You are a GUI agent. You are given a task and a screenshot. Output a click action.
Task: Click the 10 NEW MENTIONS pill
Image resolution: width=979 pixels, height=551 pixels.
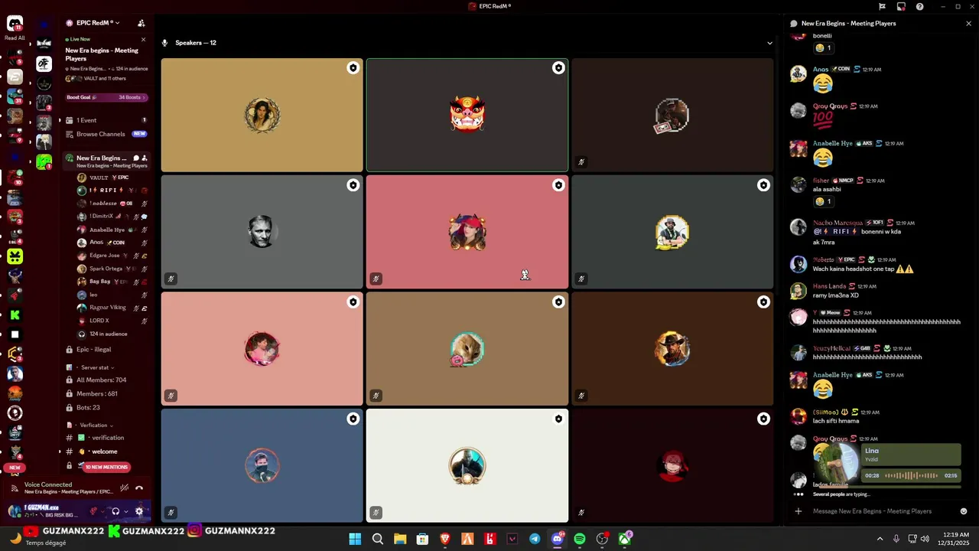click(106, 467)
